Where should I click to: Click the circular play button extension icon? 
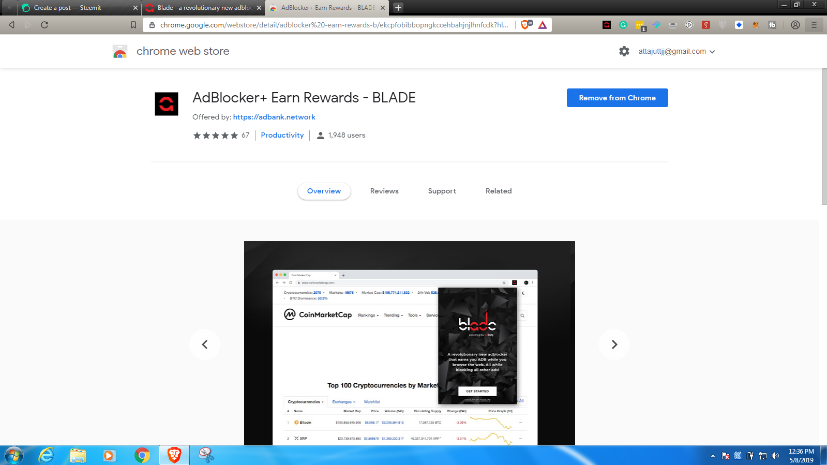tap(689, 25)
